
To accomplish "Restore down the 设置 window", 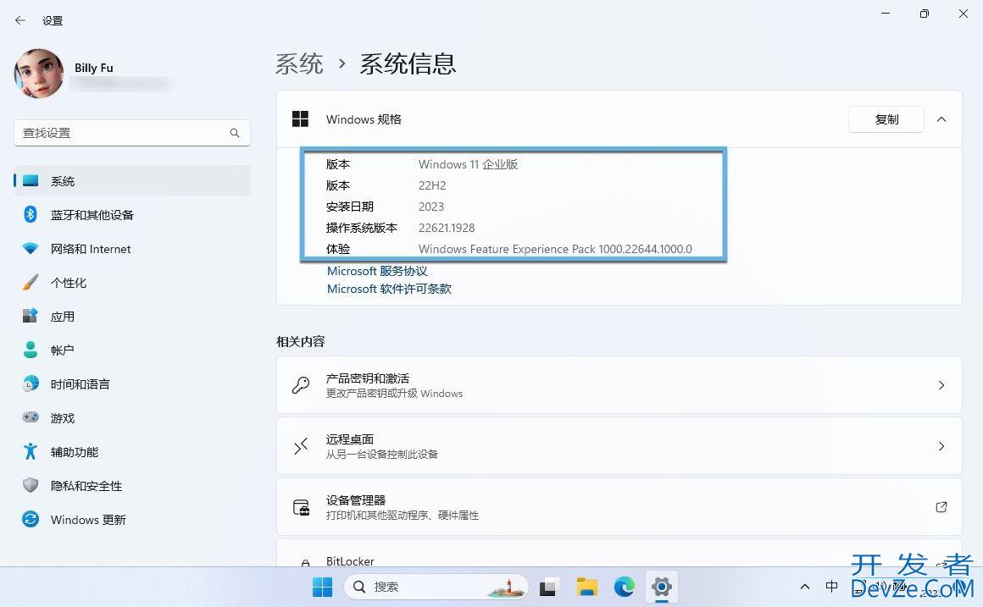I will (x=924, y=14).
